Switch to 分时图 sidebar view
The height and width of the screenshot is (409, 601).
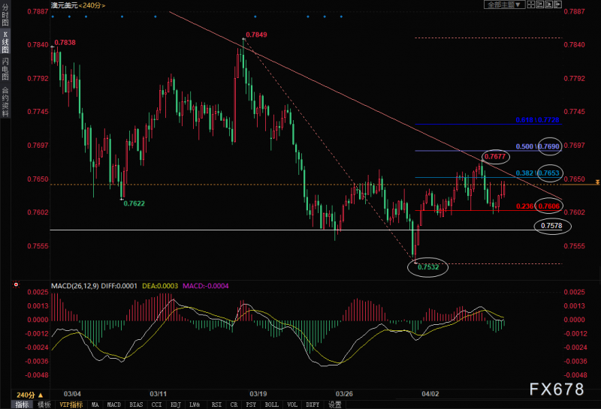click(x=5, y=15)
